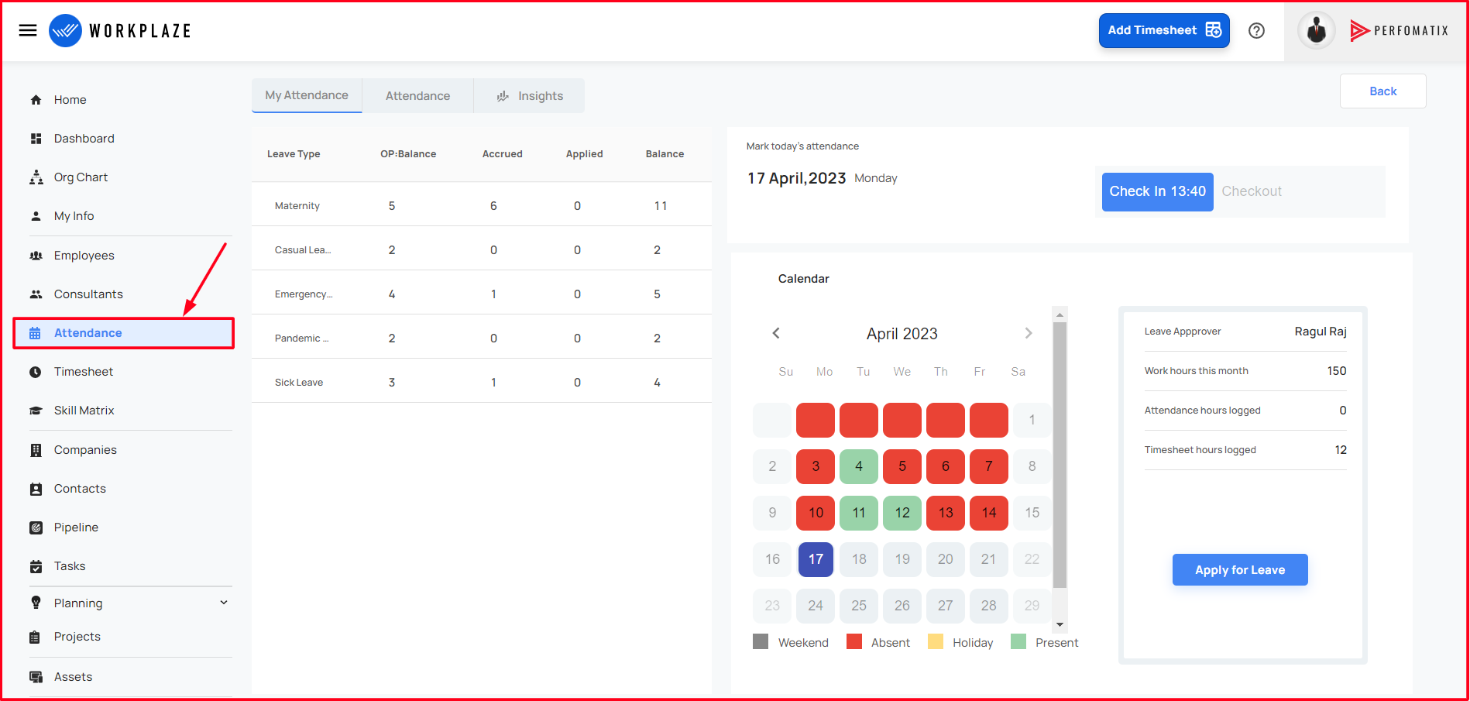Click the My Info person icon
Viewport: 1470px width, 701px height.
point(36,216)
